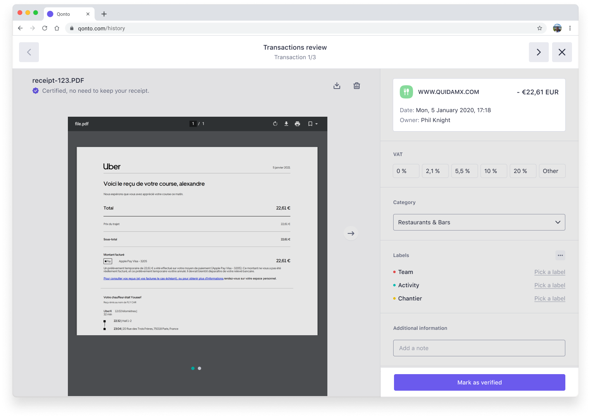The width and height of the screenshot is (591, 418).
Task: Open the browser profile avatar
Action: [557, 28]
